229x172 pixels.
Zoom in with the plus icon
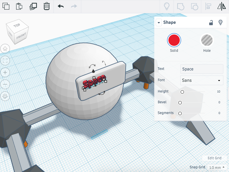point(5,72)
